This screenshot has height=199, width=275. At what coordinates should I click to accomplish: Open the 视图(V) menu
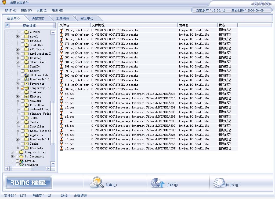click(x=26, y=10)
